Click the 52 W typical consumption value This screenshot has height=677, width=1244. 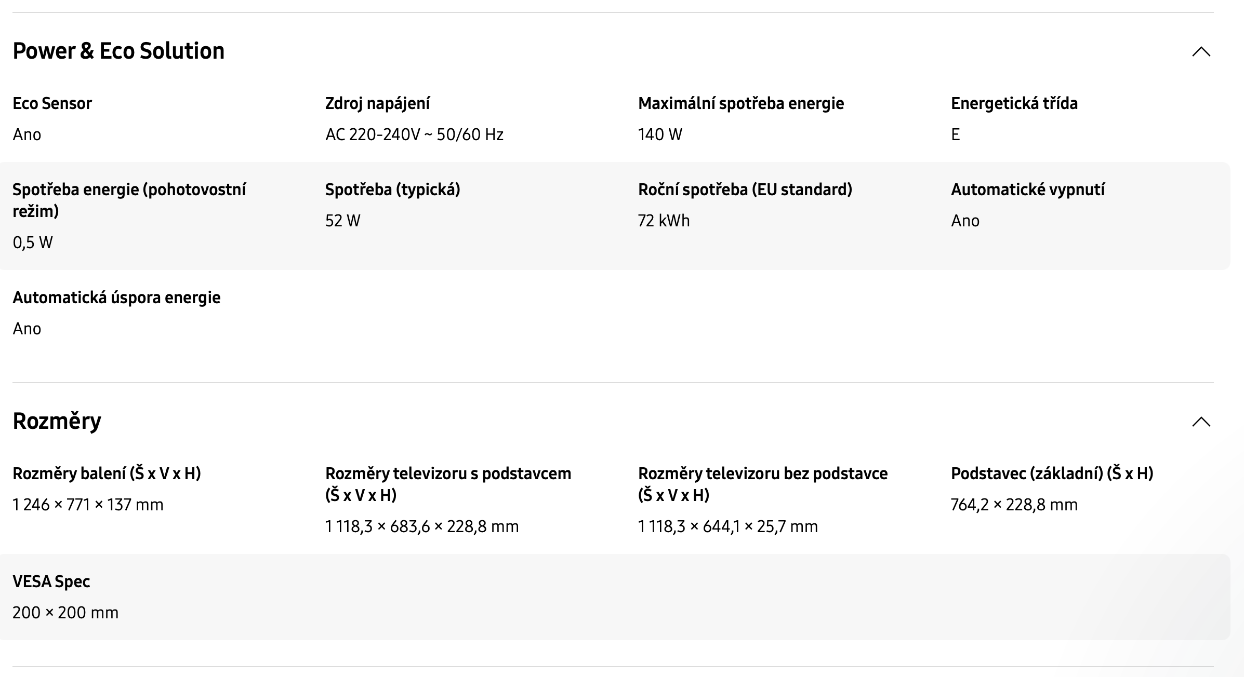[x=342, y=221]
